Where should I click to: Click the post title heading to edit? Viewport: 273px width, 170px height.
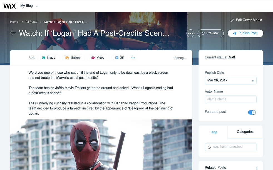[94, 33]
